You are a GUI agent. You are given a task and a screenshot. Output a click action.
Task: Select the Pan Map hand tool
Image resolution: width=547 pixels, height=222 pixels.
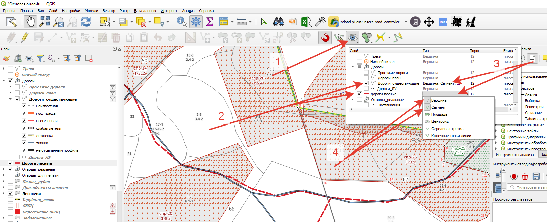pos(30,22)
